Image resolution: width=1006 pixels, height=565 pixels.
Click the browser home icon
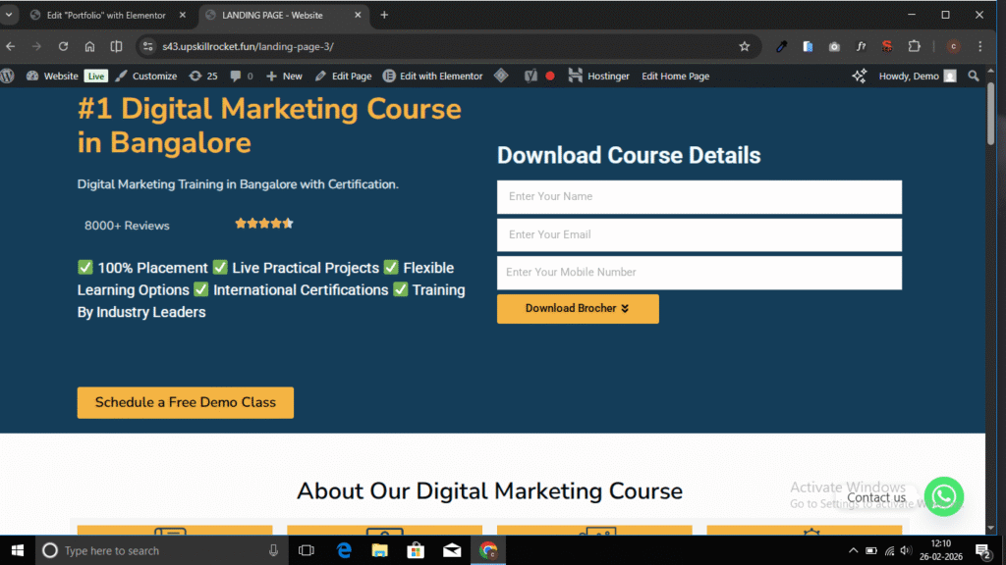(89, 46)
